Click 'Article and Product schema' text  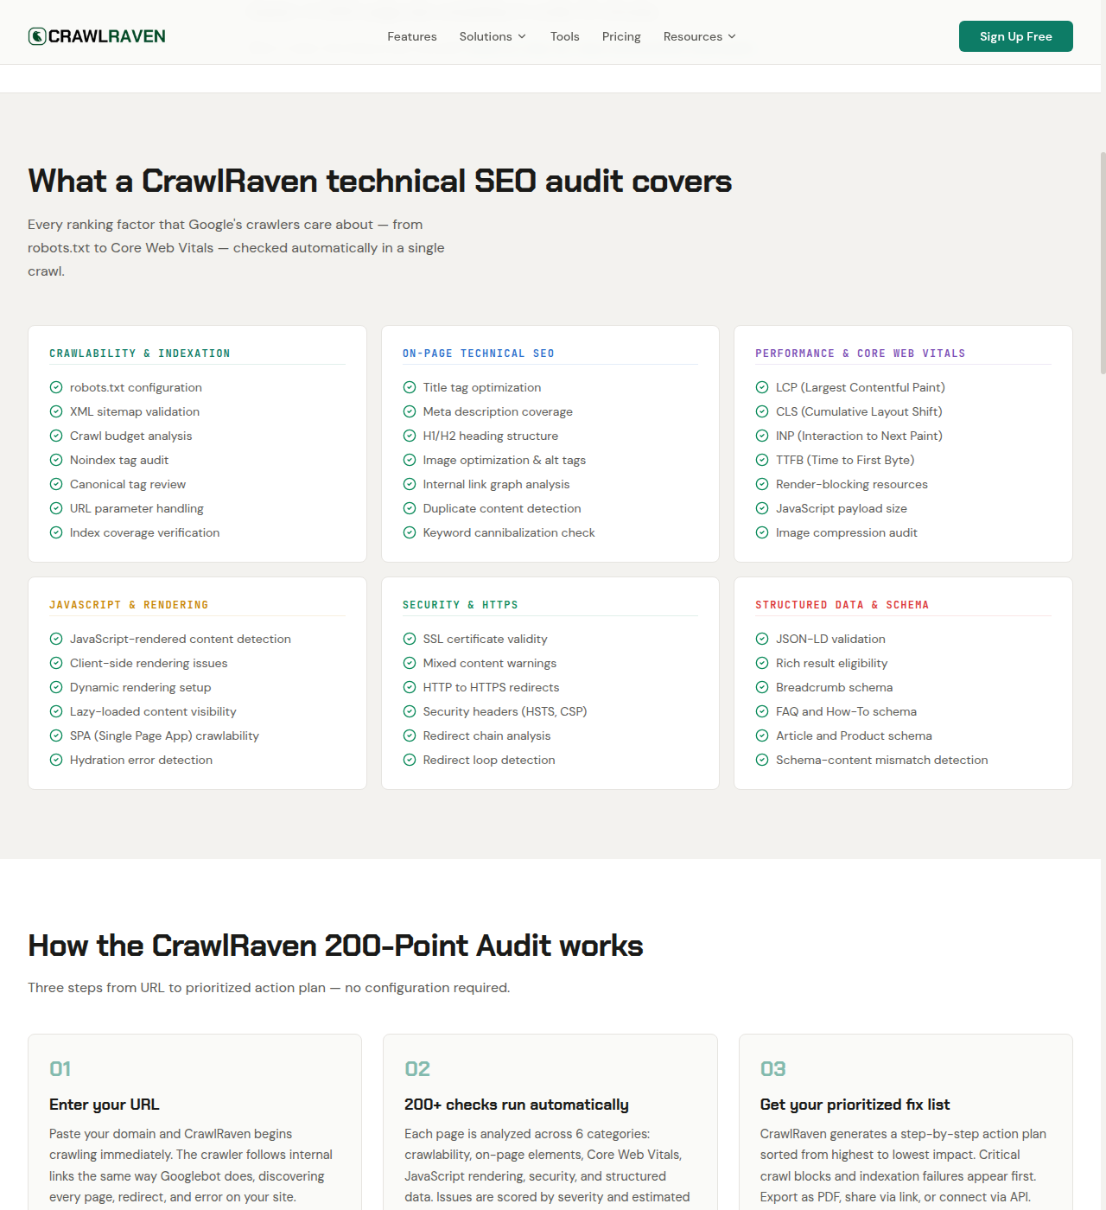click(854, 736)
